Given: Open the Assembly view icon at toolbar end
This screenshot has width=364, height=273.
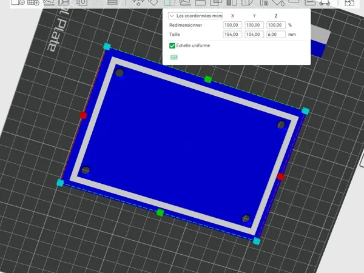Looking at the screenshot, I should point(349,2).
